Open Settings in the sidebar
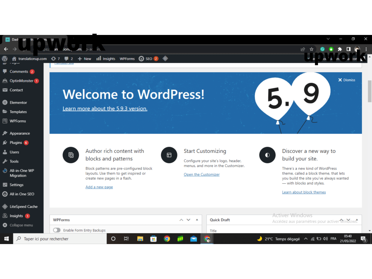The image size is (372, 279). (x=22, y=185)
